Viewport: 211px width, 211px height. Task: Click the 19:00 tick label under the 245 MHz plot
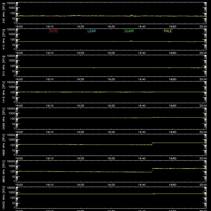pos(19,27)
